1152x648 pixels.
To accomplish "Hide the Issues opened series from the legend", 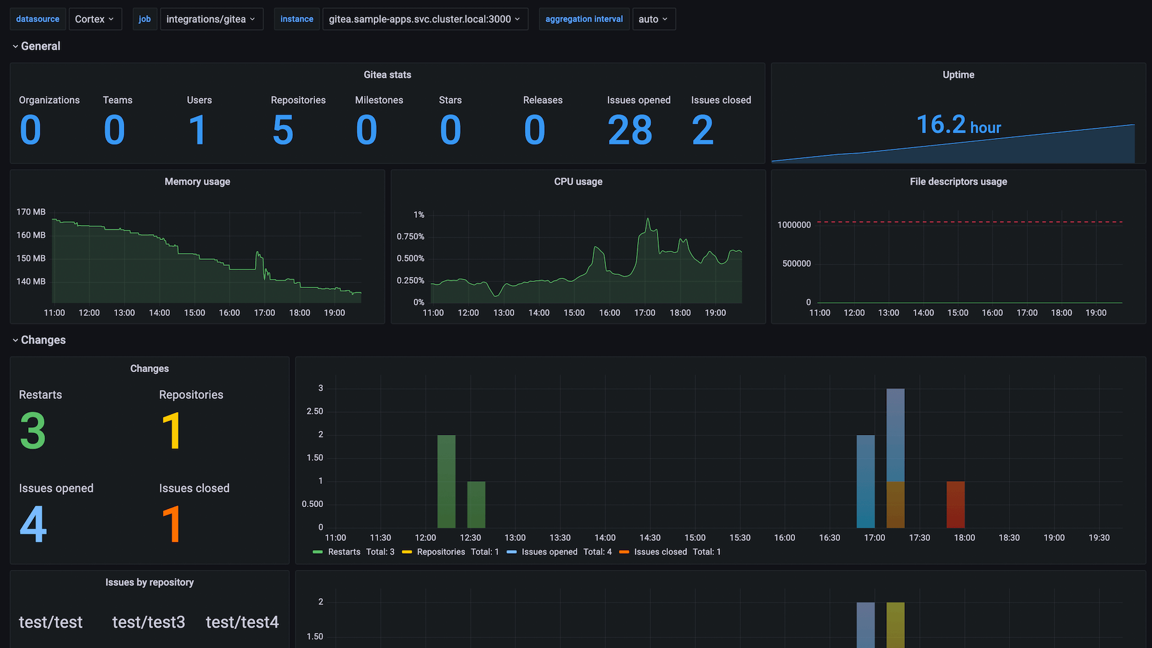I will (550, 551).
